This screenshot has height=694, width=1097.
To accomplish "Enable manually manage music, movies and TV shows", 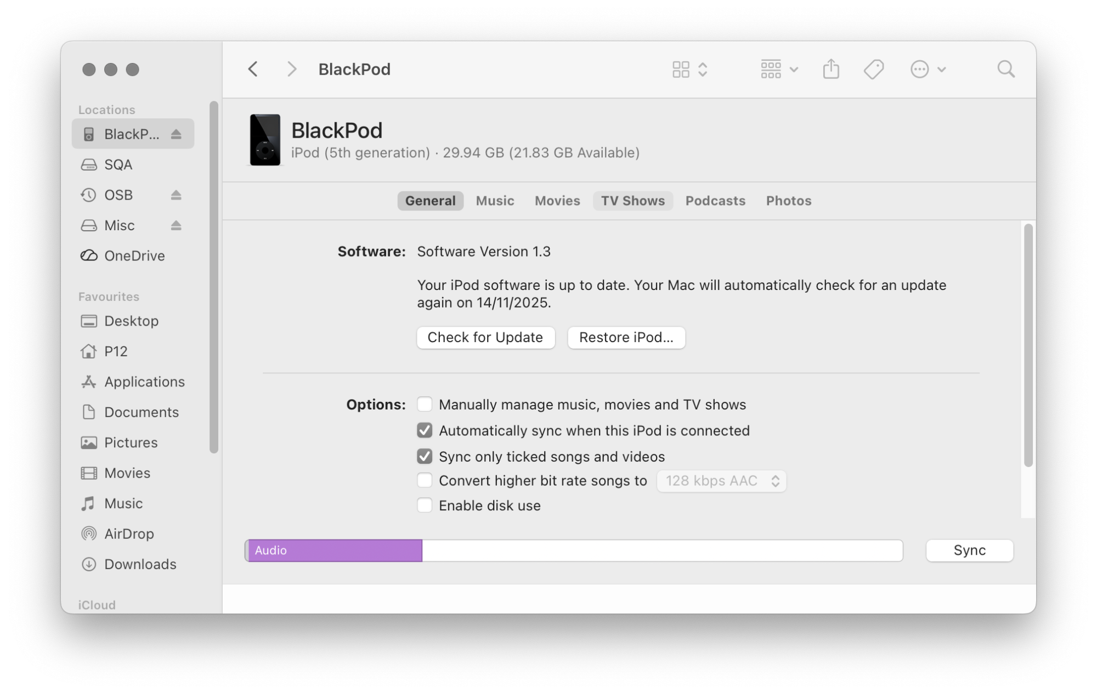I will (424, 404).
